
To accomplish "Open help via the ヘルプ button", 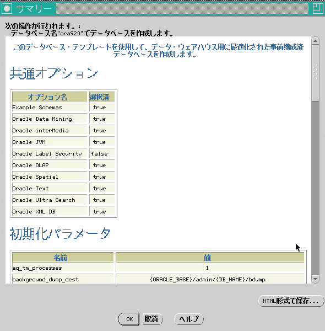I will click(x=189, y=319).
